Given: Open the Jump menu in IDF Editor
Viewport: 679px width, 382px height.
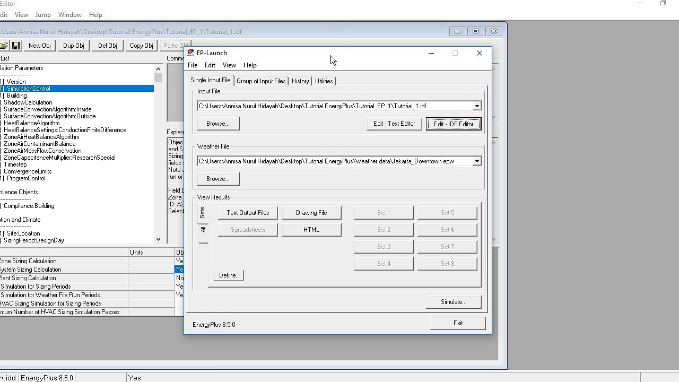Looking at the screenshot, I should (x=43, y=15).
